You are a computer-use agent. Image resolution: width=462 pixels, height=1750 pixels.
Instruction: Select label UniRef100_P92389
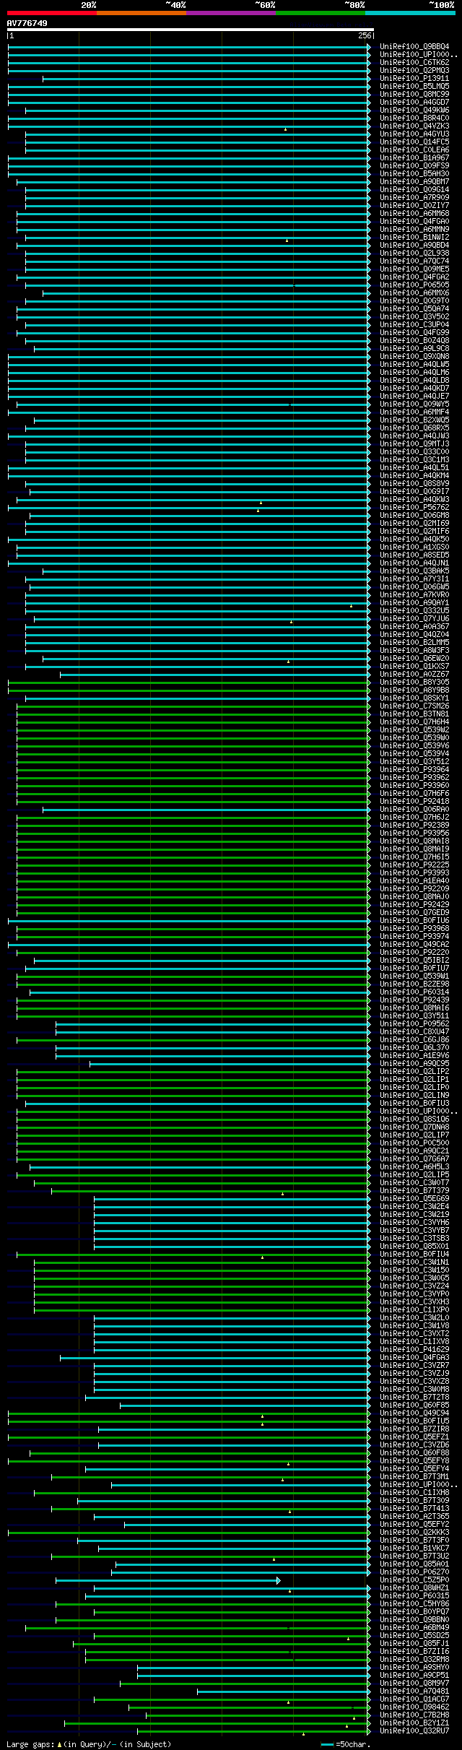414,826
